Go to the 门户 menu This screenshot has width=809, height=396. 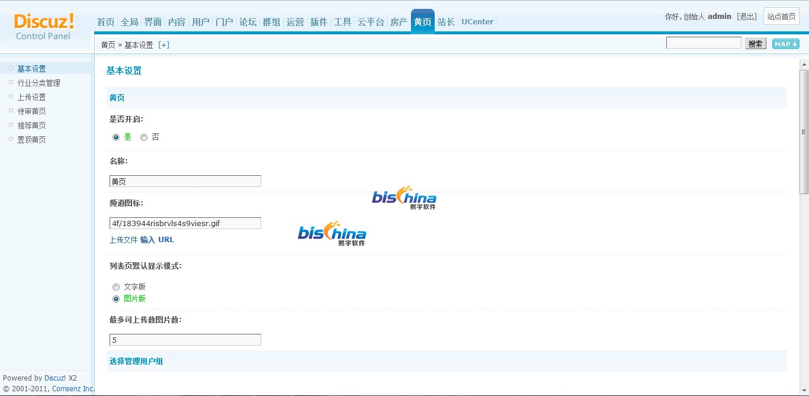224,22
